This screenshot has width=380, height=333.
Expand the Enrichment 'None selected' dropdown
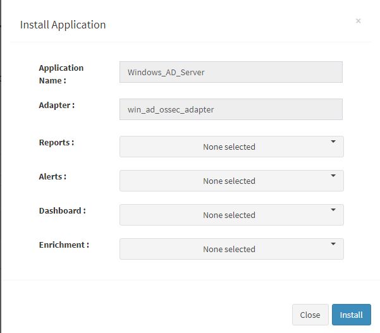pos(231,249)
